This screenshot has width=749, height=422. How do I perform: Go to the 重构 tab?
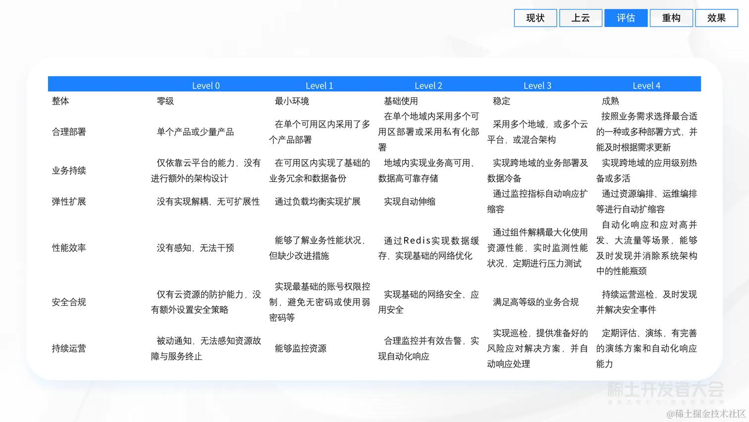[x=671, y=18]
